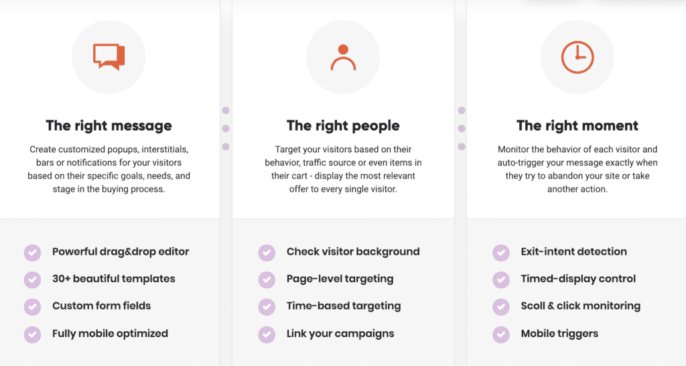This screenshot has width=686, height=366.
Task: Click checkmark next to Page-level targeting
Action: point(267,279)
